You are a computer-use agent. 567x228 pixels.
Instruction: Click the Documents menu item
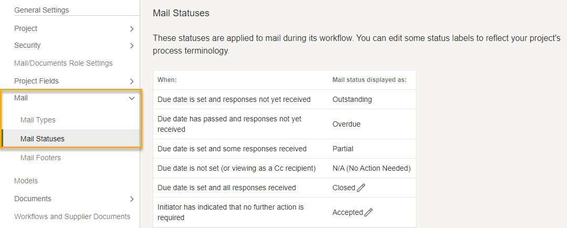click(x=33, y=199)
